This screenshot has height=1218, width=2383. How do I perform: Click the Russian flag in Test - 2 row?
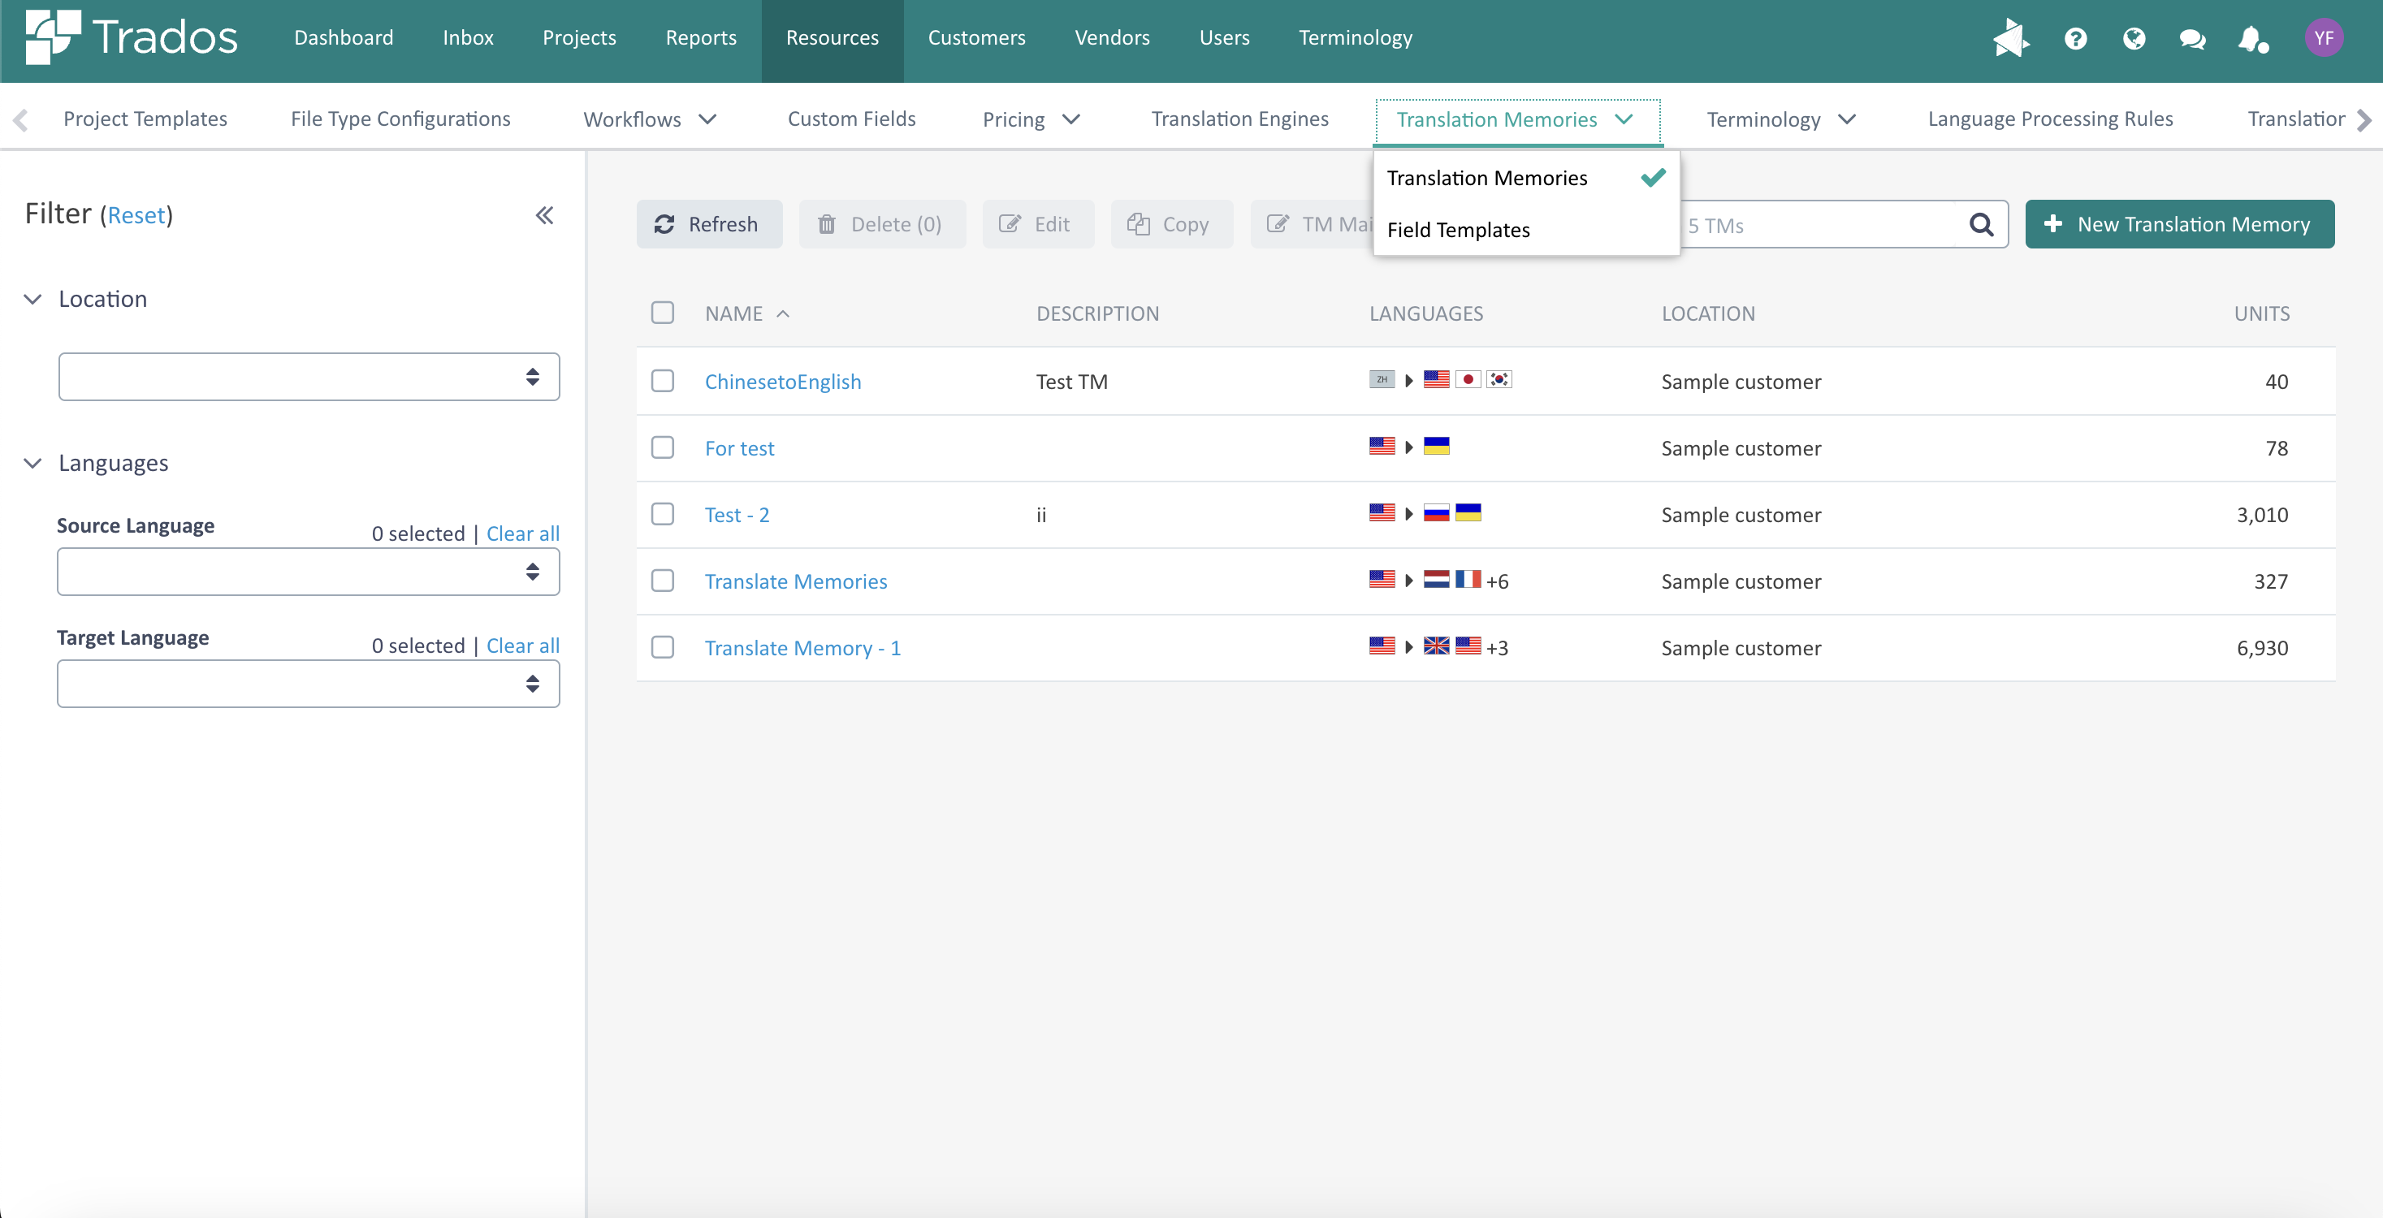(1436, 512)
